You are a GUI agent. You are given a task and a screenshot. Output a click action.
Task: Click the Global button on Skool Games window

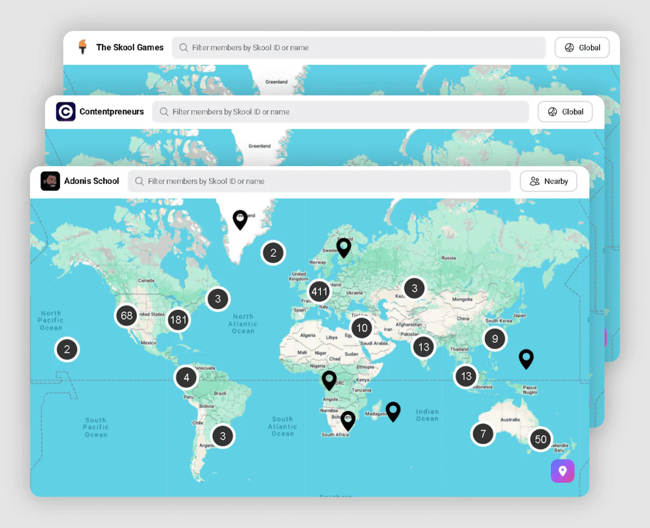pos(582,47)
